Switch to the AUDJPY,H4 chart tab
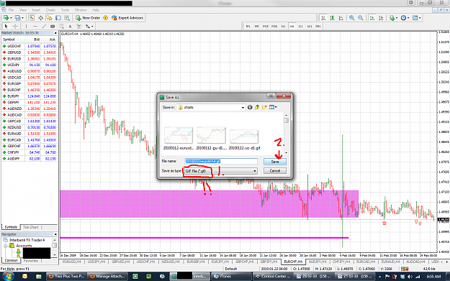The width and height of the screenshot is (450, 281). pyautogui.click(x=318, y=262)
